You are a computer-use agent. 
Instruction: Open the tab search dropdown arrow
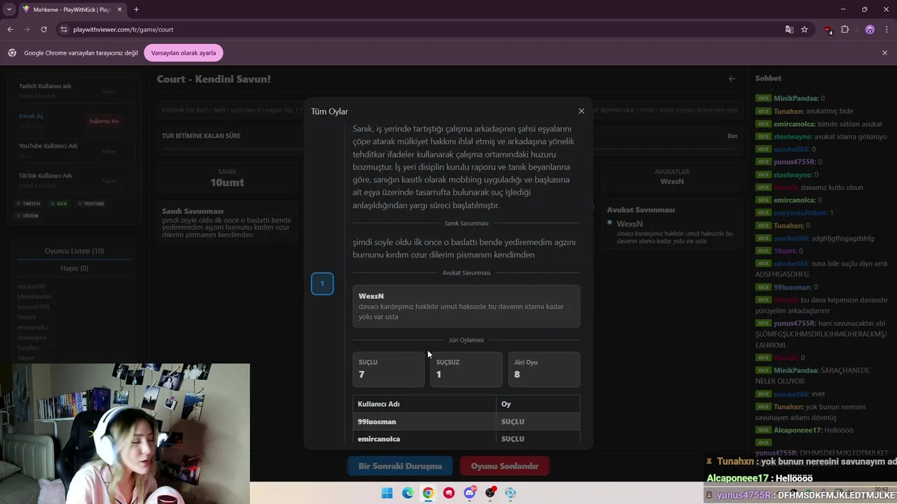(9, 9)
